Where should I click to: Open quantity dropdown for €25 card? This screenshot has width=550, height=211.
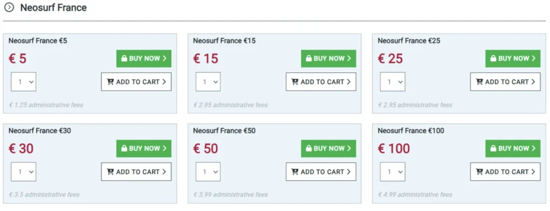pos(393,82)
